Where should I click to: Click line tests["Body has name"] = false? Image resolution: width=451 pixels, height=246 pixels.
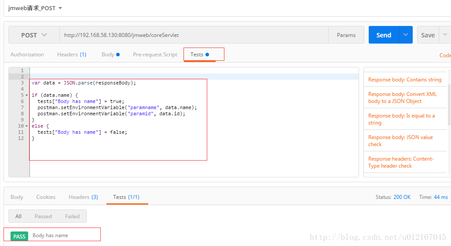pyautogui.click(x=82, y=132)
